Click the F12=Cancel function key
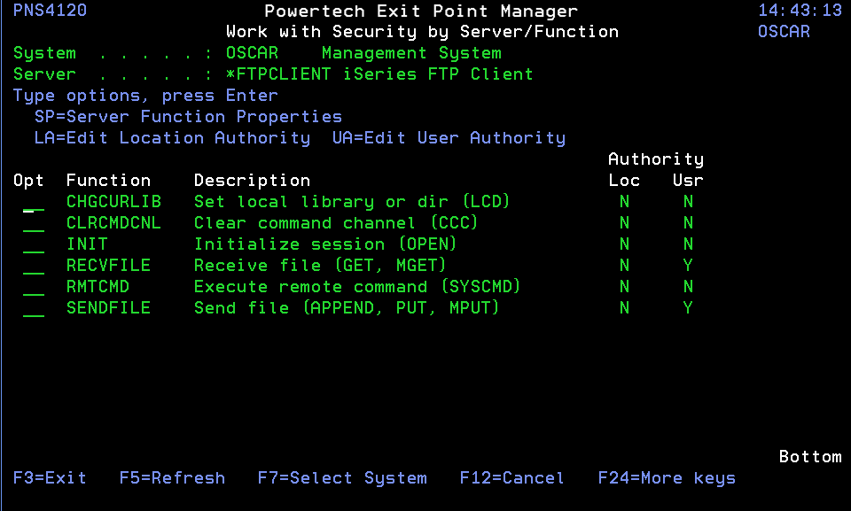Image resolution: width=851 pixels, height=511 pixels. click(x=511, y=478)
